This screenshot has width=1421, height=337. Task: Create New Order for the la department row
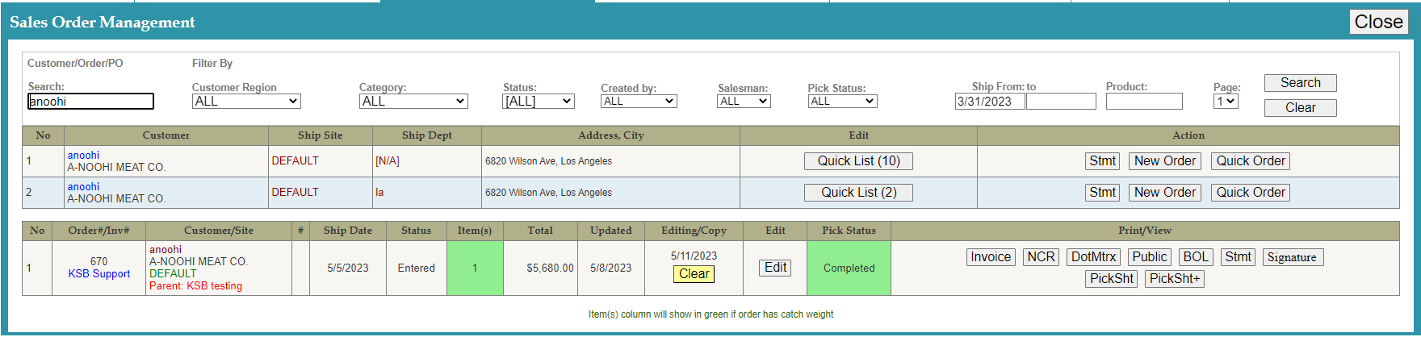click(1164, 193)
